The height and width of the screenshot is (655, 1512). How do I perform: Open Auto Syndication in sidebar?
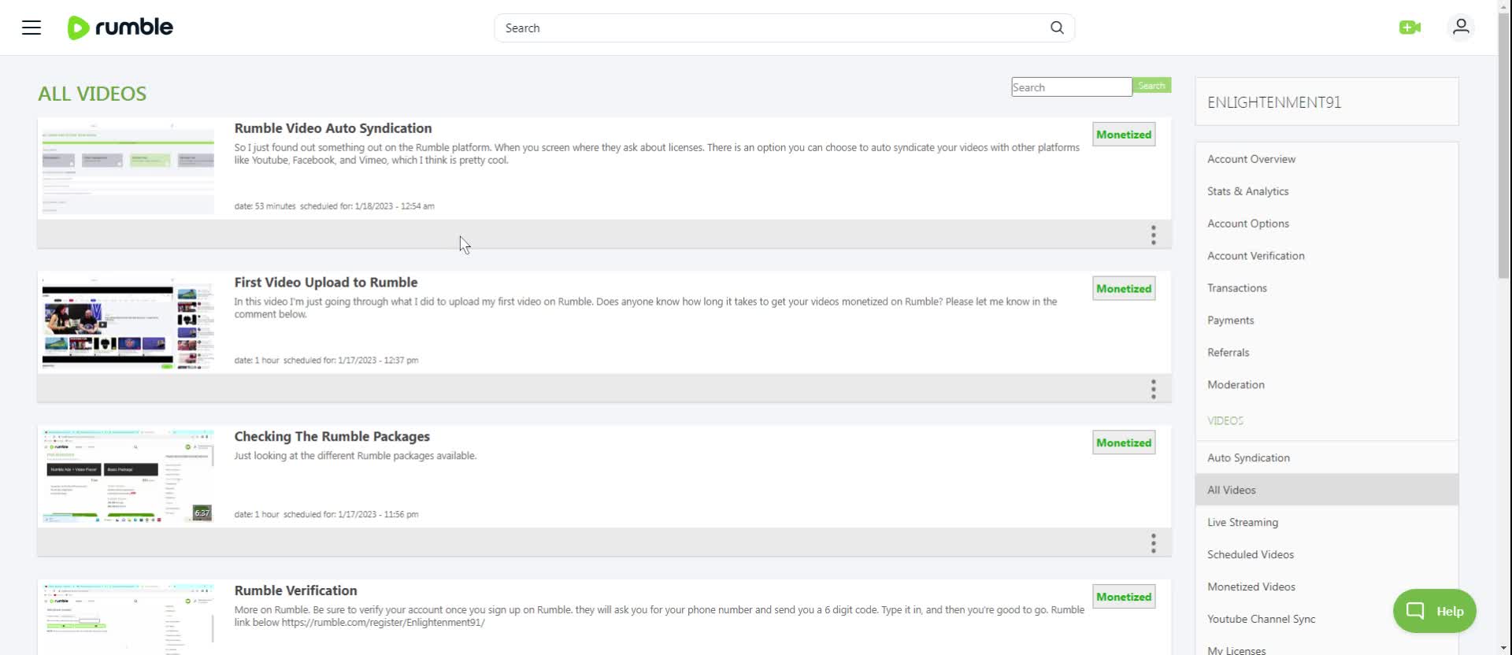coord(1248,457)
